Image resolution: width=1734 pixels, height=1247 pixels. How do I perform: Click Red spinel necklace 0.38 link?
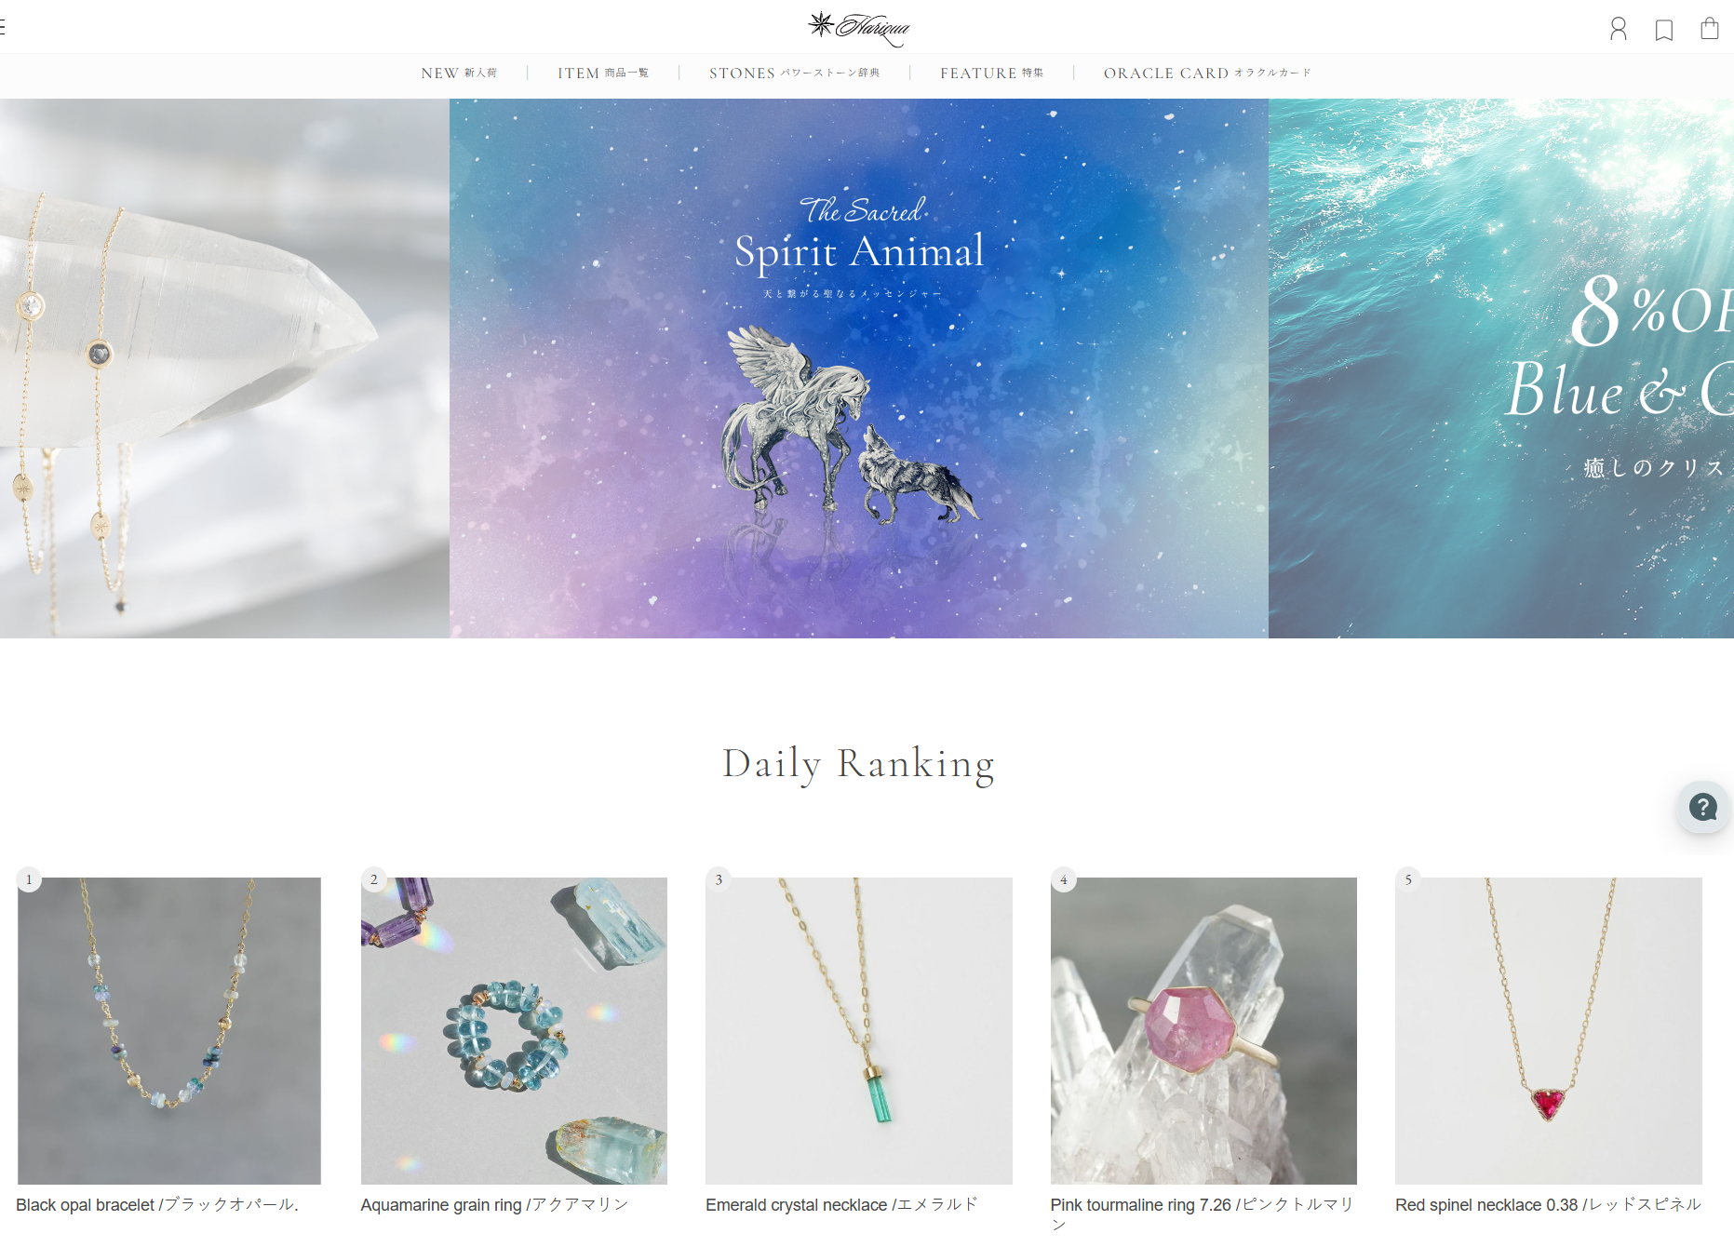click(1548, 1204)
